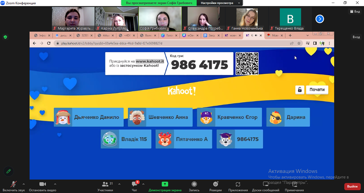Open the Чат chat panel
The width and height of the screenshot is (364, 193).
tap(135, 184)
